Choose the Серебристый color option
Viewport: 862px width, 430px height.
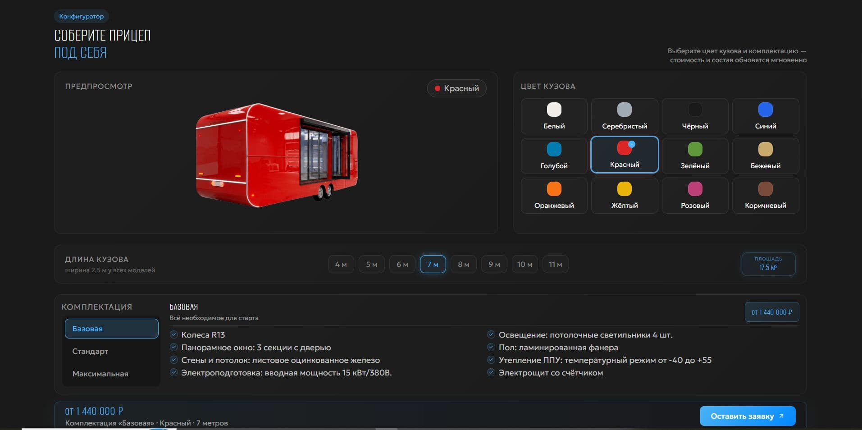pyautogui.click(x=625, y=116)
